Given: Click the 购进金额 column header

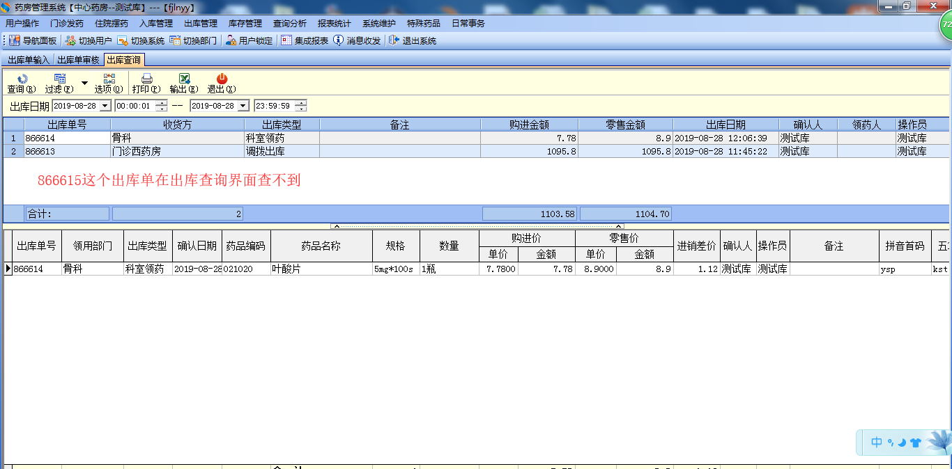Looking at the screenshot, I should (x=529, y=125).
